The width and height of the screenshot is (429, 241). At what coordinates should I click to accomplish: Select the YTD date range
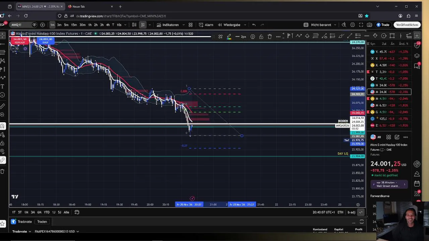(x=47, y=212)
